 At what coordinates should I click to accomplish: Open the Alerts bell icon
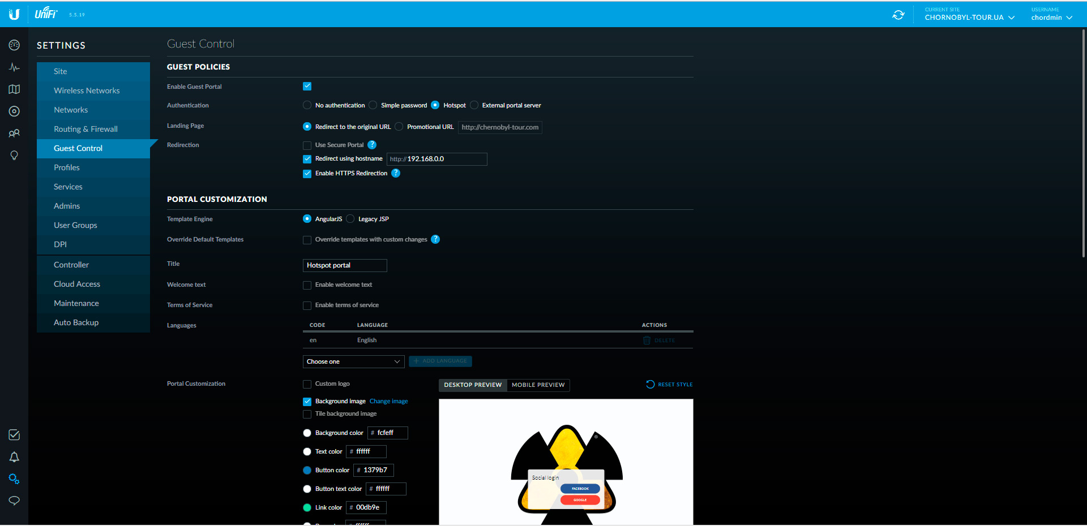pos(14,457)
